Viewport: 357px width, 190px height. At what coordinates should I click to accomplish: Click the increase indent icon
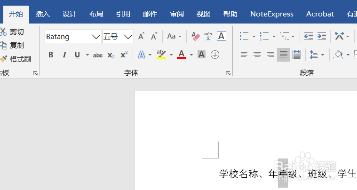[x=322, y=36]
